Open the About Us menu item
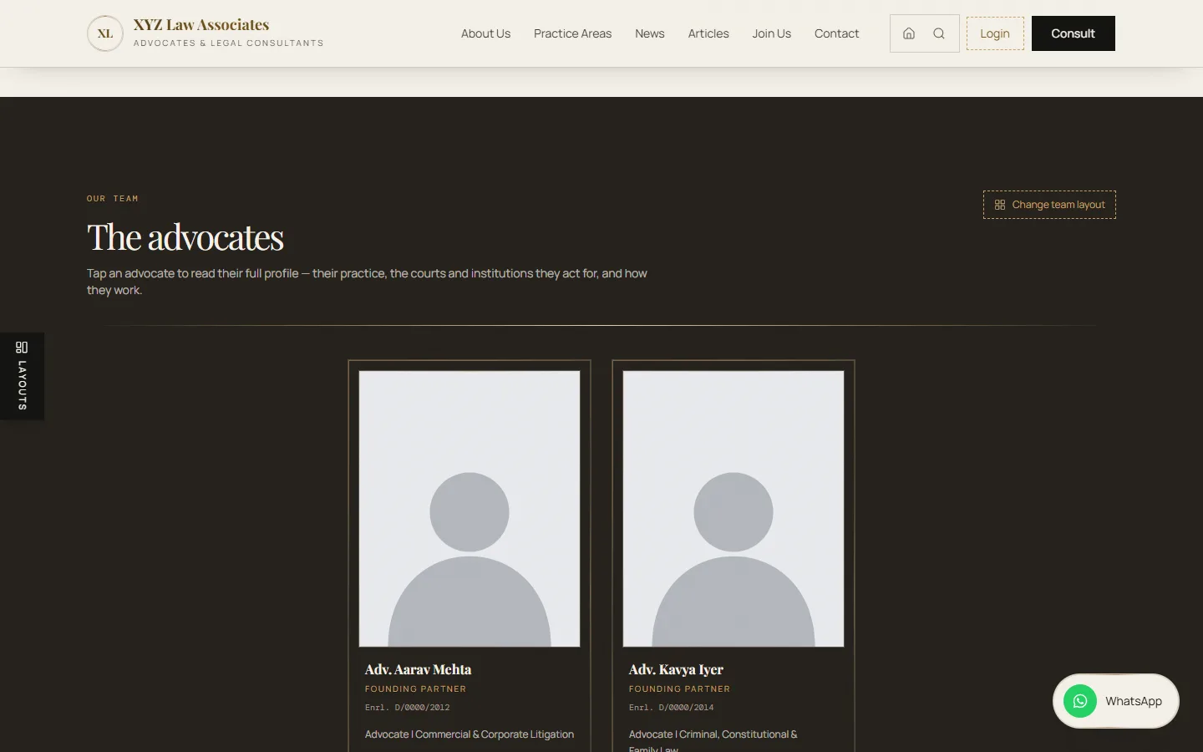The image size is (1203, 752). [x=485, y=33]
